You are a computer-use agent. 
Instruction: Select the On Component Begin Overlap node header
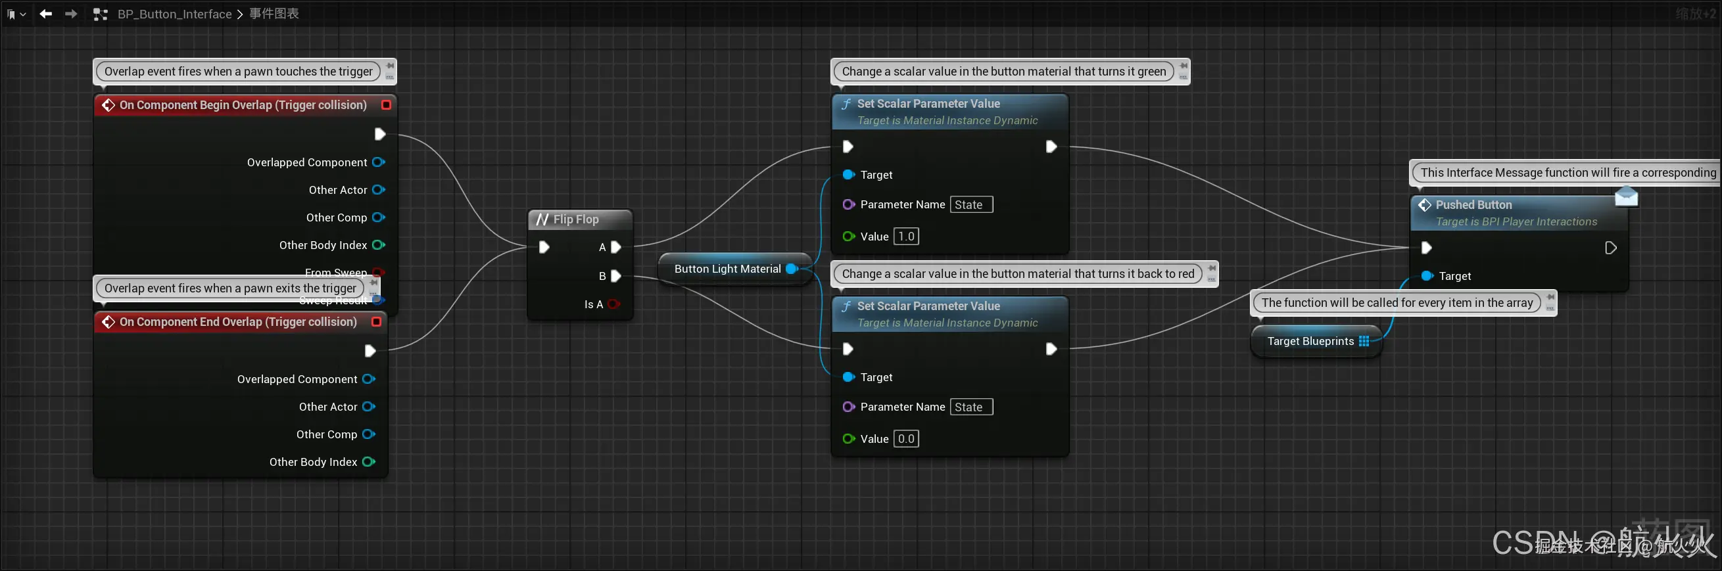pyautogui.click(x=245, y=105)
